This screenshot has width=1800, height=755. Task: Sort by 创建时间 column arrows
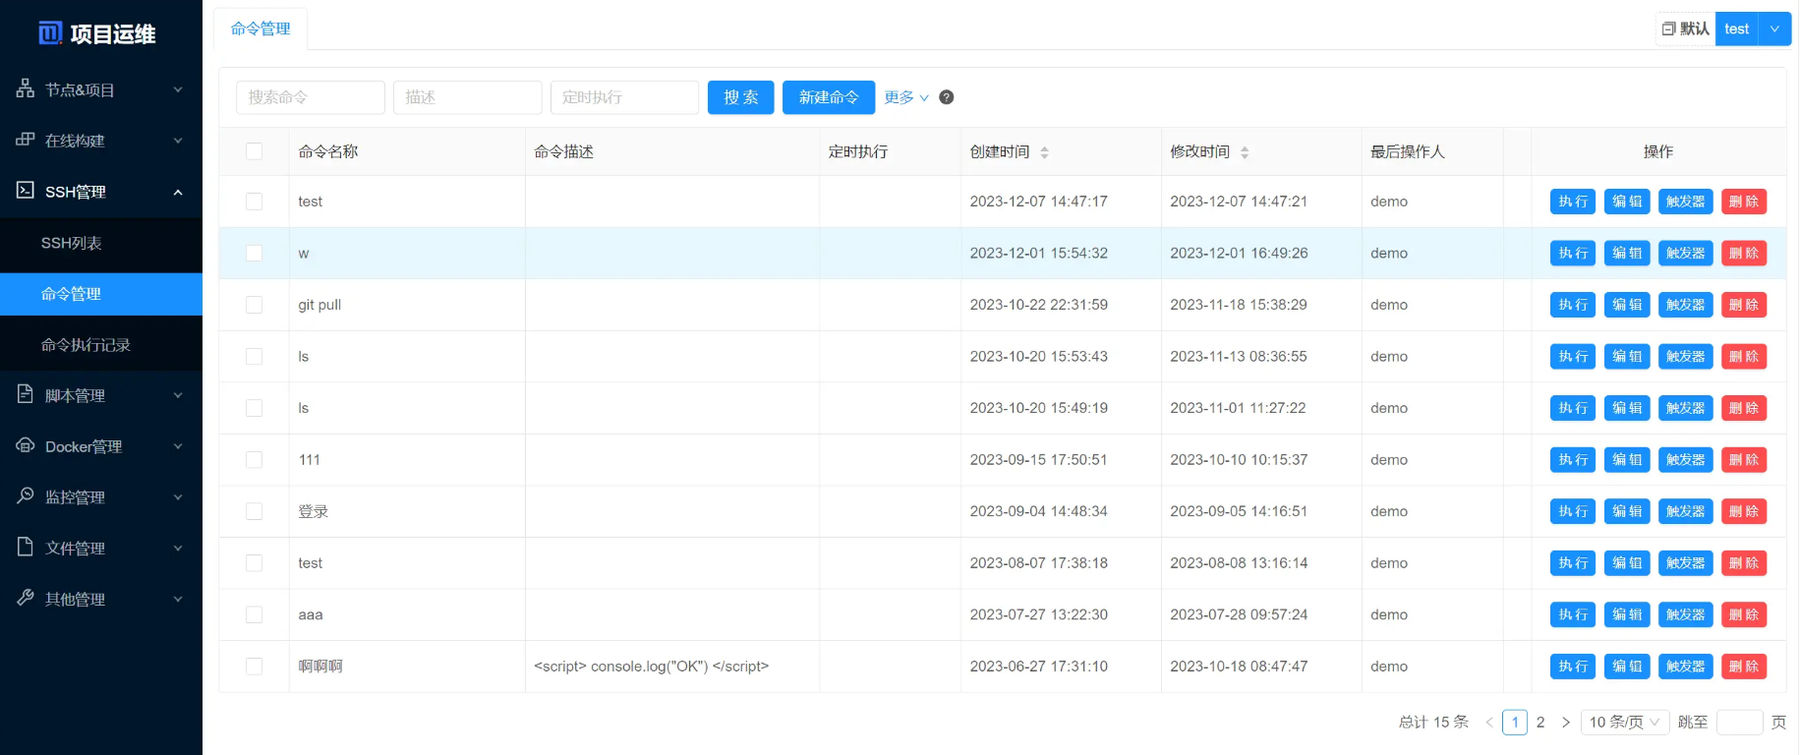(1044, 152)
